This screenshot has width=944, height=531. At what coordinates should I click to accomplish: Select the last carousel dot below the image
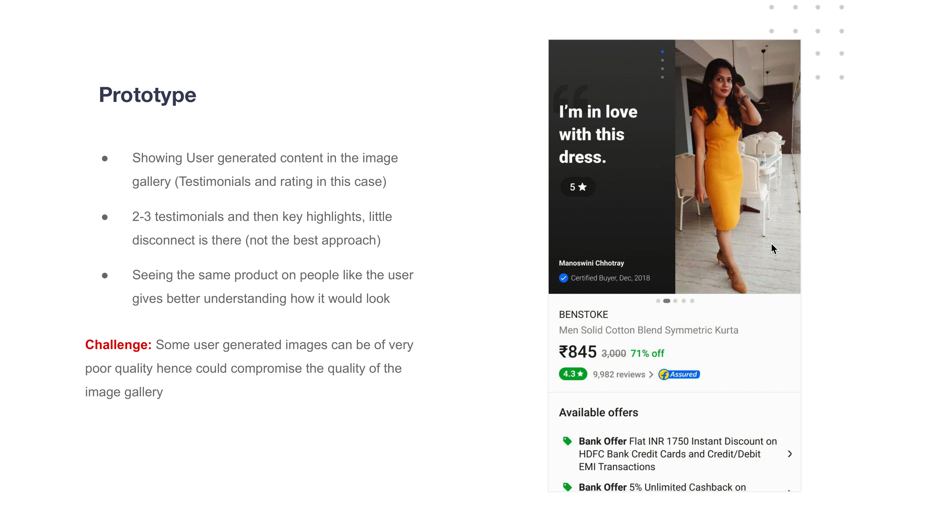pos(692,301)
